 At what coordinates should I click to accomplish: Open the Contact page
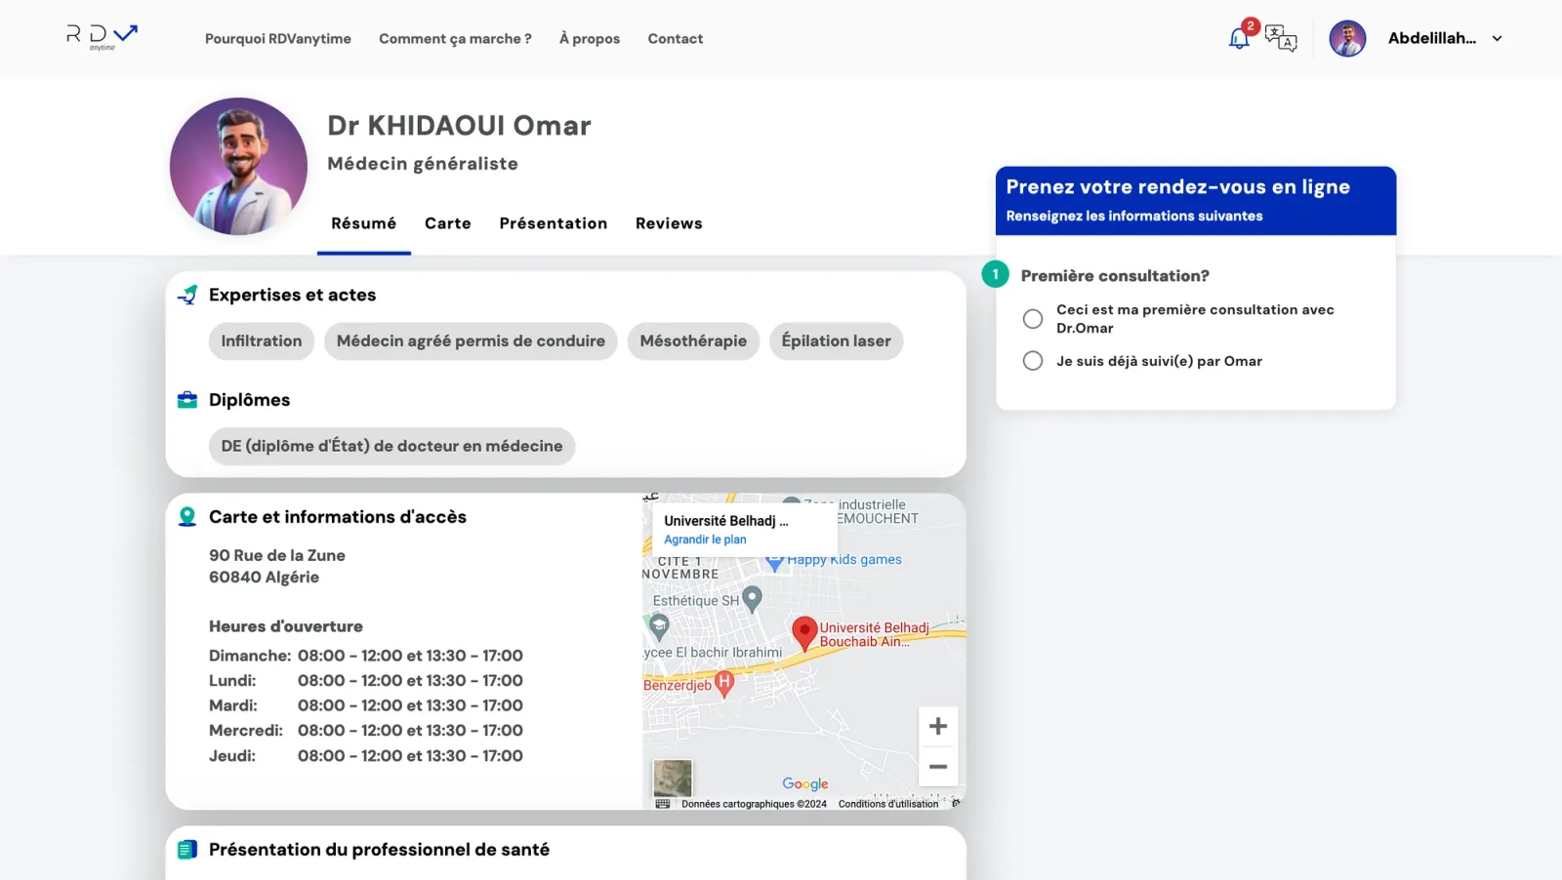point(676,39)
